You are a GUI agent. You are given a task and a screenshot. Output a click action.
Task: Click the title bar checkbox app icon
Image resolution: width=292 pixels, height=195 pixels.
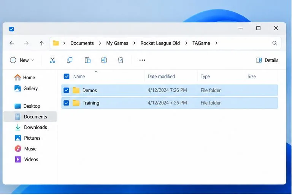[x=11, y=29]
